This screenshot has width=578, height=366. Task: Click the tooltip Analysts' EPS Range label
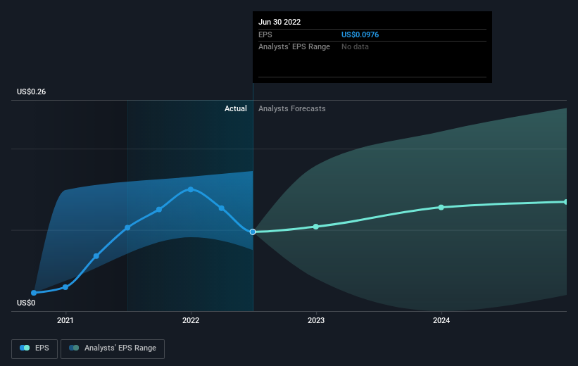click(x=294, y=47)
